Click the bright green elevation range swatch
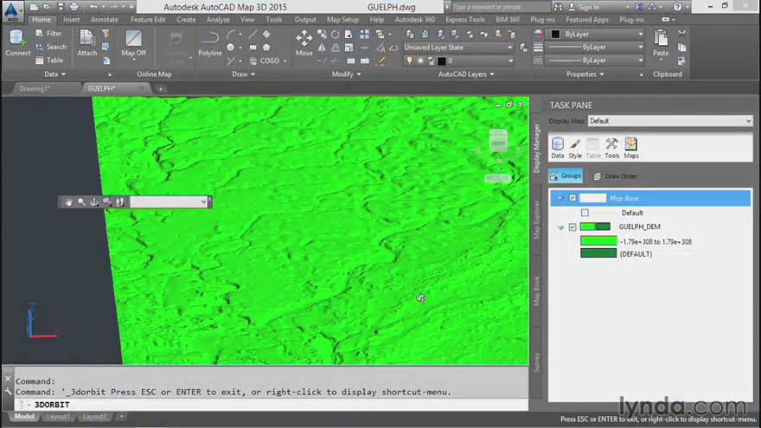Viewport: 761px width, 428px height. [598, 240]
